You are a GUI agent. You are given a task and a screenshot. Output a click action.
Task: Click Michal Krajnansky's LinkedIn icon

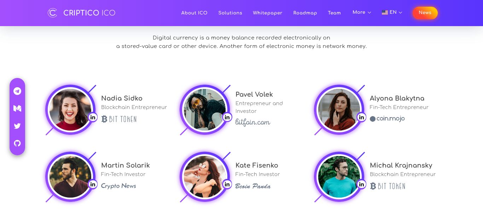tap(361, 184)
